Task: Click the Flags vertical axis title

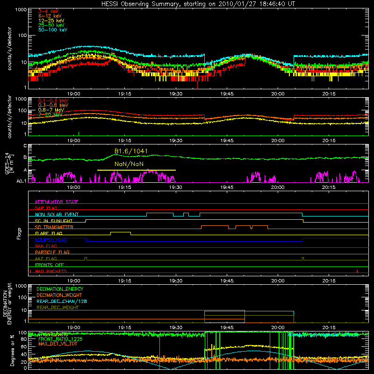Action: point(19,233)
